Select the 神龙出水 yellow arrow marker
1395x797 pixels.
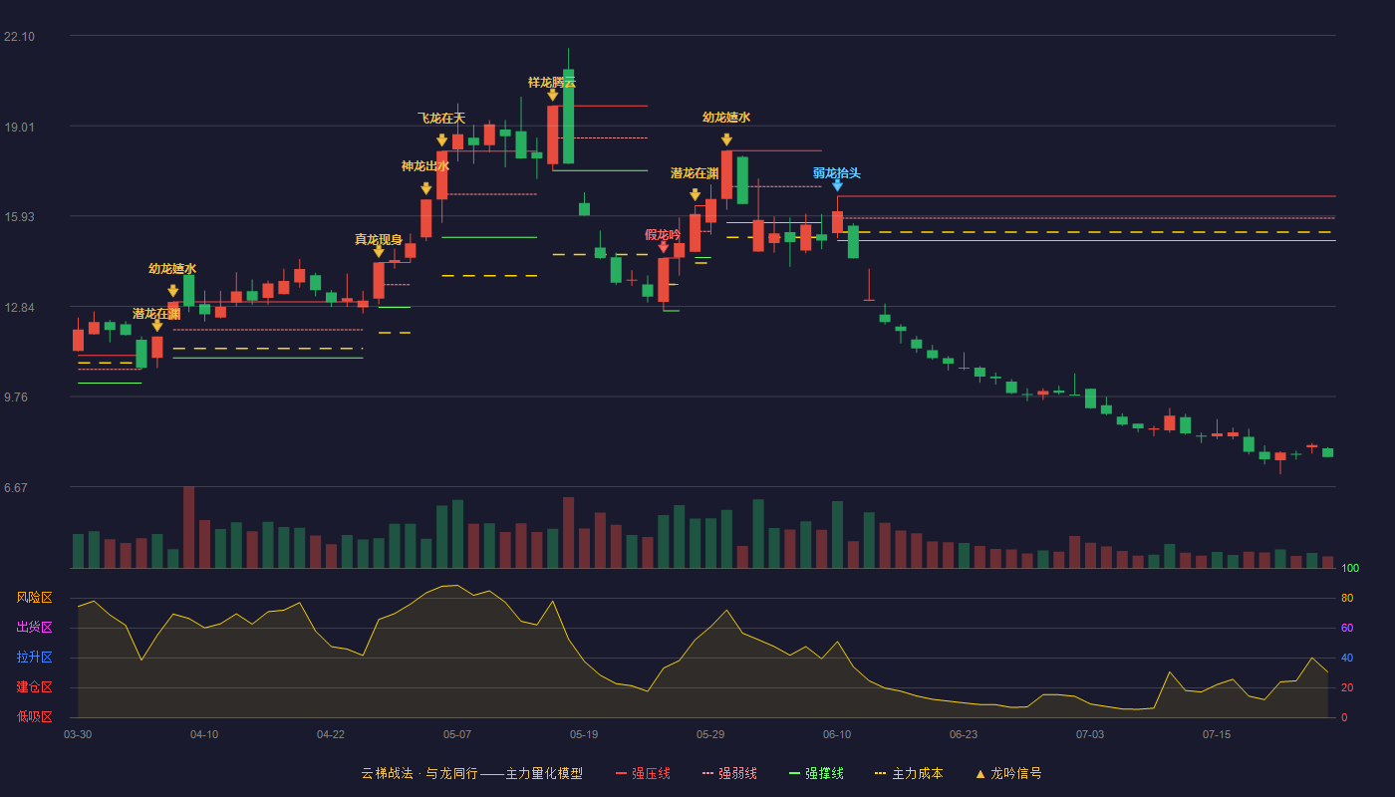pos(425,188)
